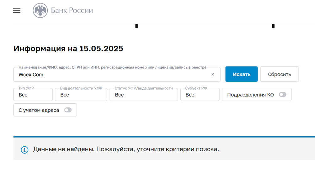Click the Наименование/ФИО search field label
315x178 pixels.
click(x=112, y=67)
